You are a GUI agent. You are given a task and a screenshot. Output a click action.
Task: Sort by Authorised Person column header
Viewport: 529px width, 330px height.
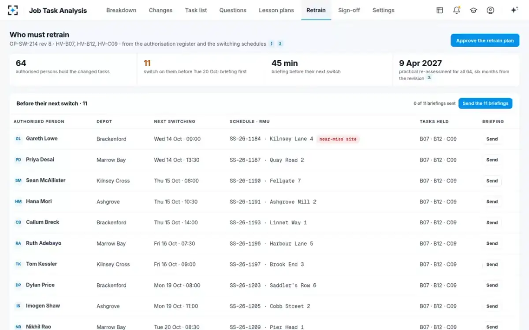[x=39, y=121]
